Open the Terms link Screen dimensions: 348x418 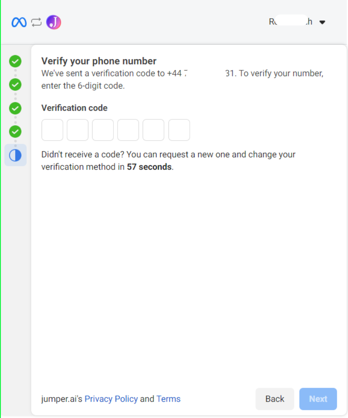pyautogui.click(x=168, y=399)
